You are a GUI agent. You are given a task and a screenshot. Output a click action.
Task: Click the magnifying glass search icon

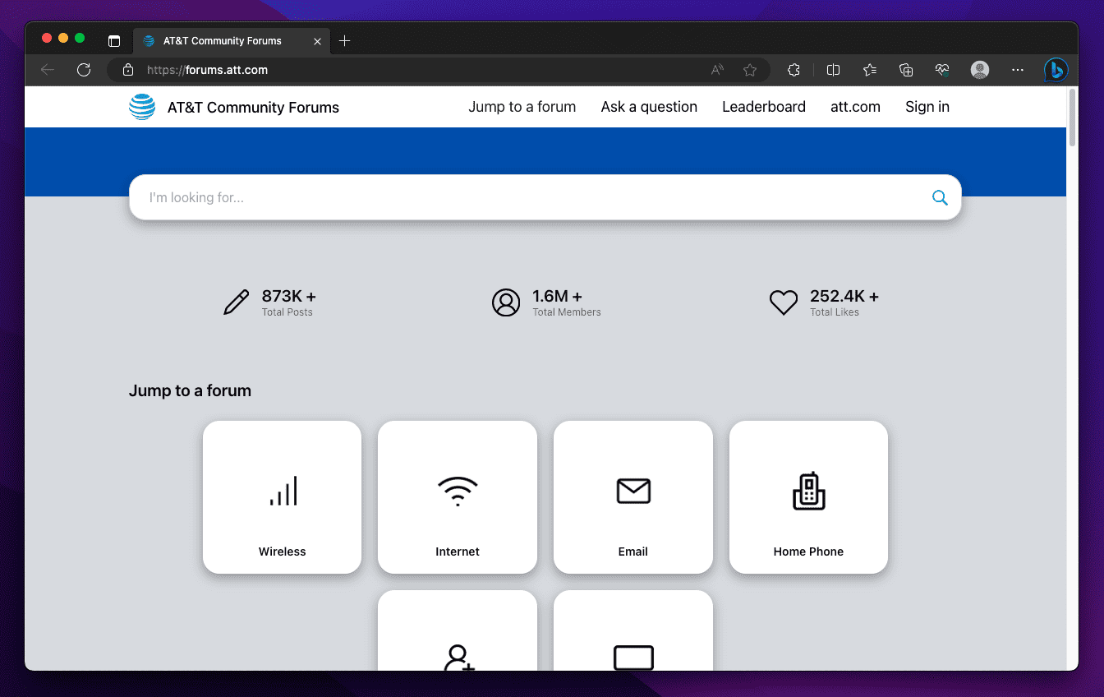940,197
